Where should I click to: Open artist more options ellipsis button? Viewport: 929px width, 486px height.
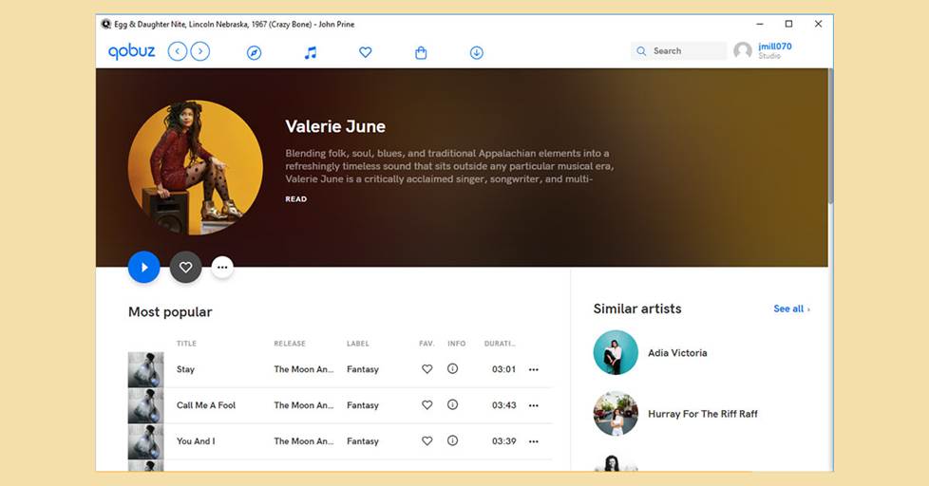222,267
